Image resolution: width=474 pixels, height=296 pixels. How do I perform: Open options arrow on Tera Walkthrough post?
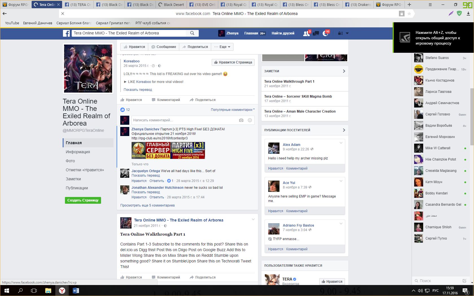[253, 219]
